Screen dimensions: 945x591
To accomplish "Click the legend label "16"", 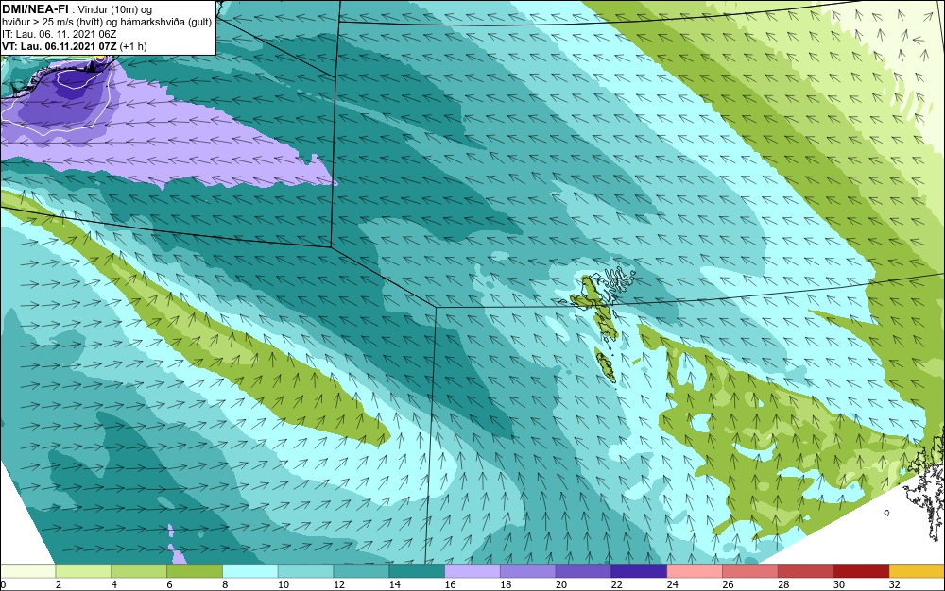I will 450,584.
